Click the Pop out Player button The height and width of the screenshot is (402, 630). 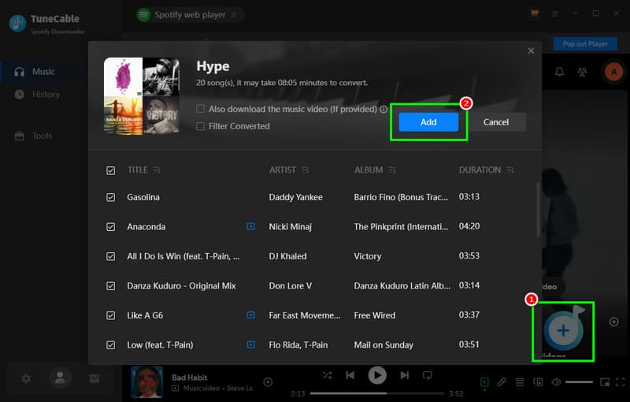point(585,44)
